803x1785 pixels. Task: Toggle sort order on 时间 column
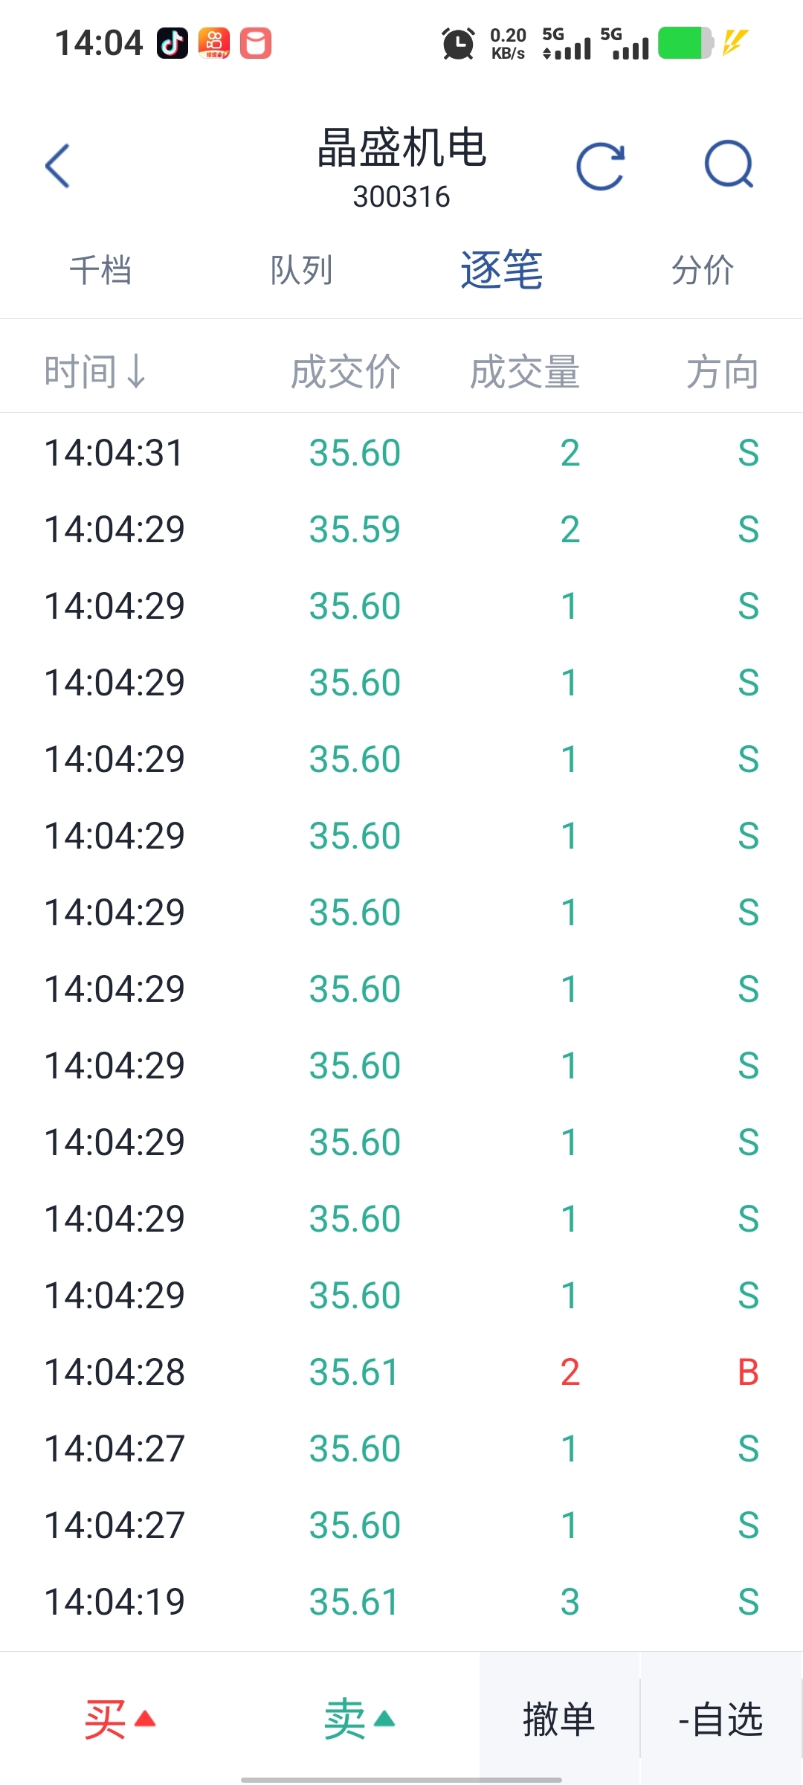click(x=95, y=372)
